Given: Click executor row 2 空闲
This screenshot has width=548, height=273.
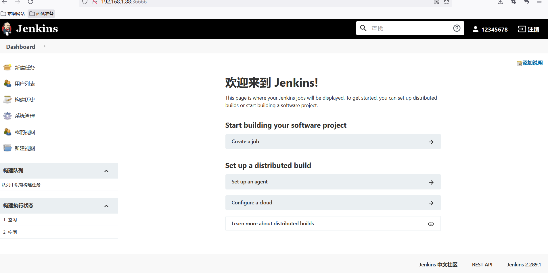Looking at the screenshot, I should click(x=59, y=232).
